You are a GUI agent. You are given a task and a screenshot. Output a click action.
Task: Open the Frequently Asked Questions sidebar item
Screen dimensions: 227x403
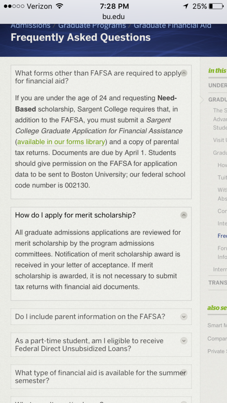pyautogui.click(x=222, y=236)
